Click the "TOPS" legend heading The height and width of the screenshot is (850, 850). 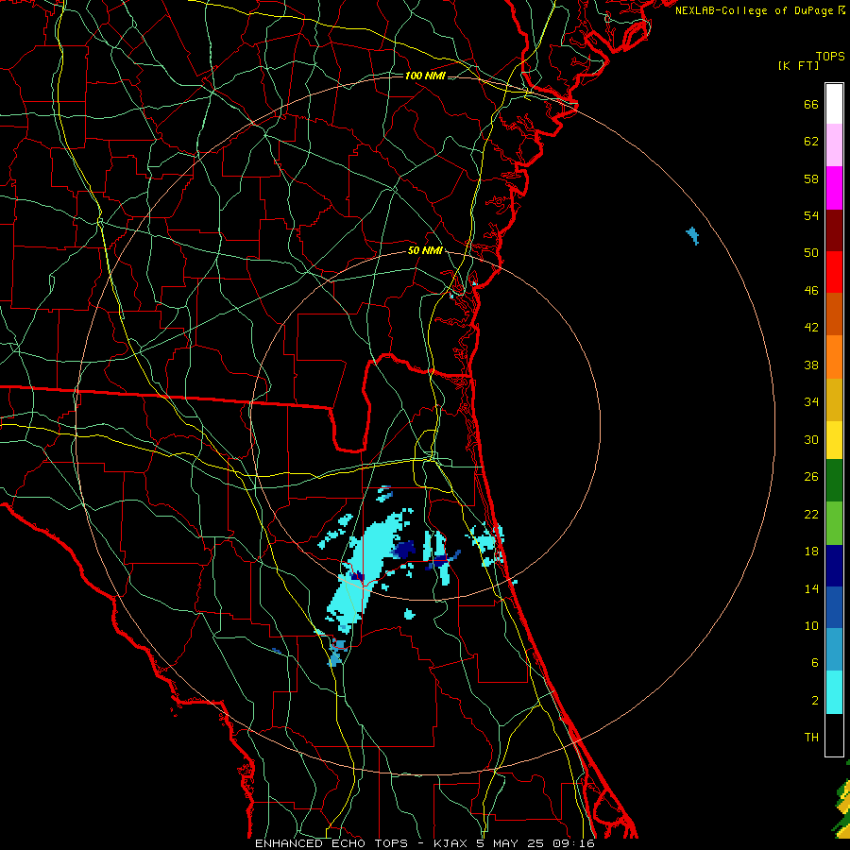click(x=830, y=56)
